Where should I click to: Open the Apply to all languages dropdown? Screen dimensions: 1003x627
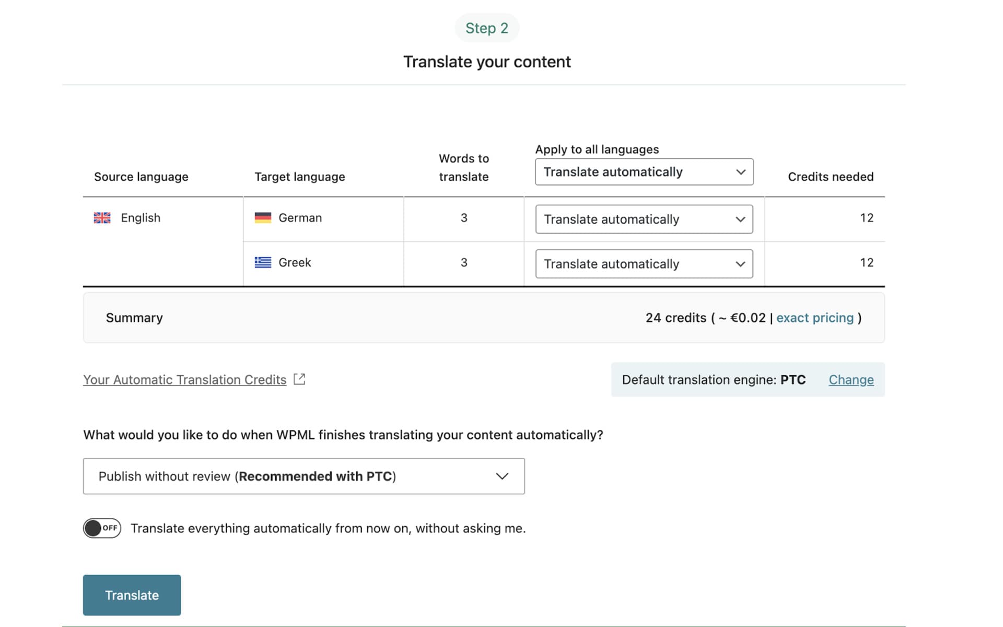[x=644, y=172]
